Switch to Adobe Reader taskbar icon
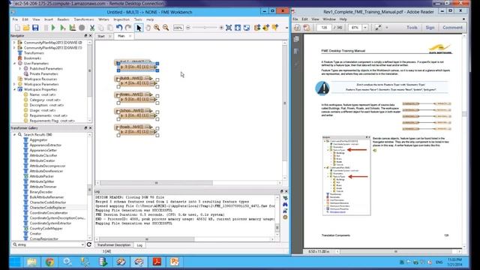The height and width of the screenshot is (270, 480). (x=157, y=262)
